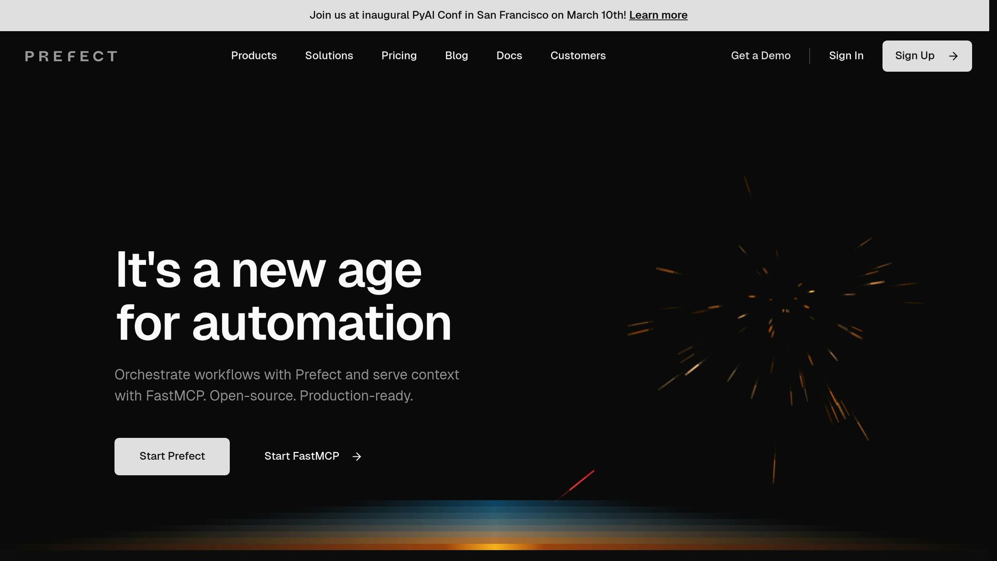The height and width of the screenshot is (561, 997).
Task: Expand the Solutions navigation menu
Action: [x=329, y=56]
